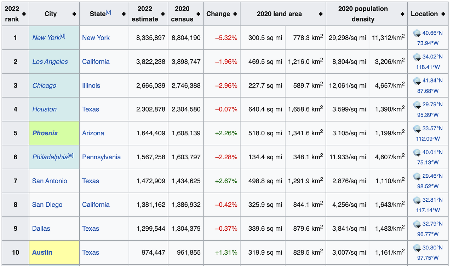This screenshot has height=266, width=453.
Task: Select the 8,804,190 census value
Action: [186, 38]
